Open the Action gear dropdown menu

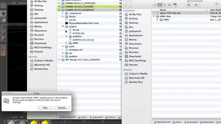pos(197,5)
